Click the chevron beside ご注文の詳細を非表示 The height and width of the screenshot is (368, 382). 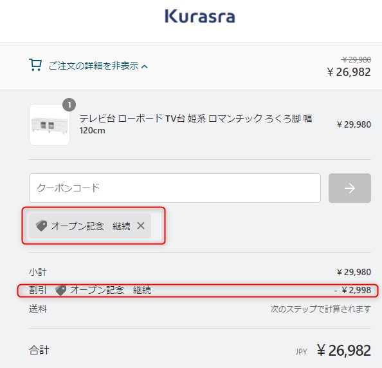coord(145,66)
